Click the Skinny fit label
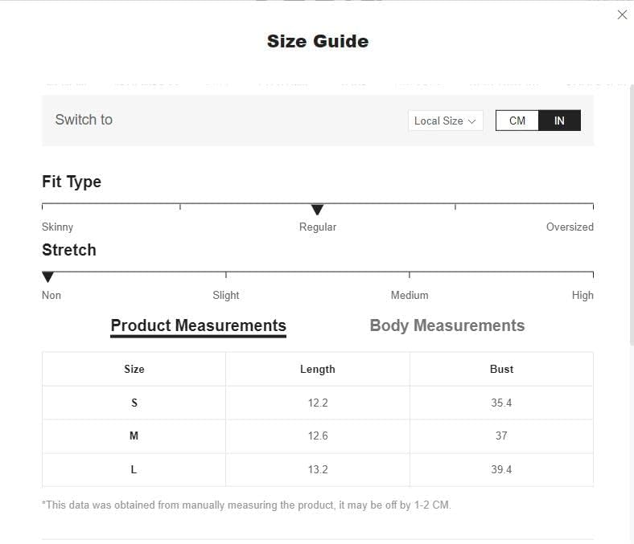The image size is (634, 544). point(57,227)
